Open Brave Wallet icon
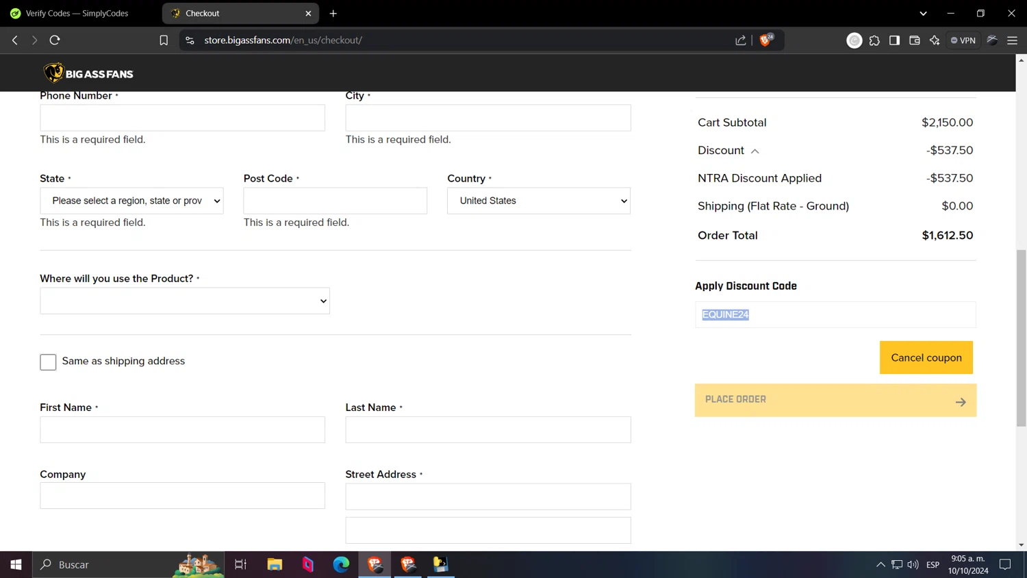 pyautogui.click(x=914, y=40)
